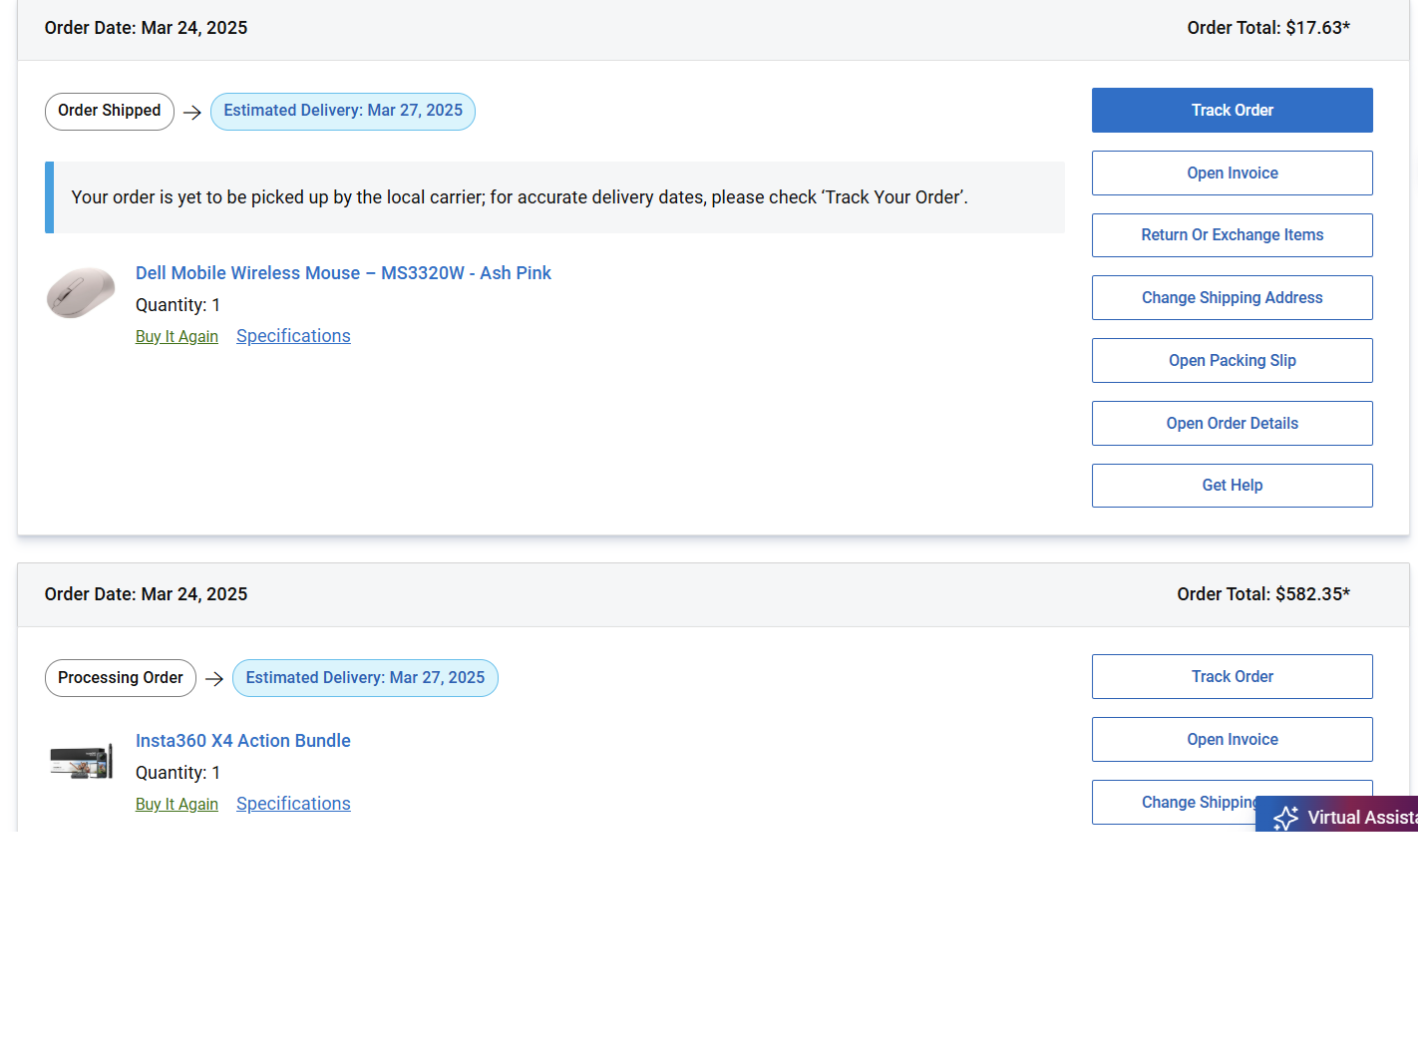Open the Virtual Assistant sparkle icon
The height and width of the screenshot is (1062, 1418).
(1286, 818)
